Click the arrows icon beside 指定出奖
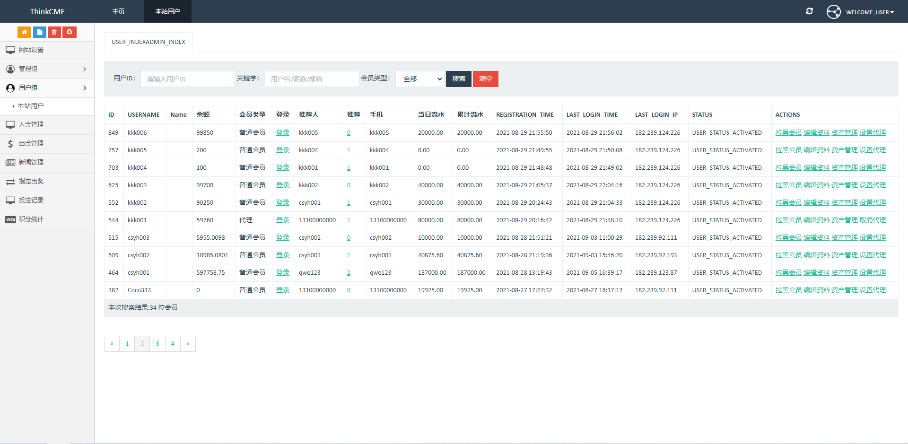This screenshot has width=908, height=444. [10, 181]
